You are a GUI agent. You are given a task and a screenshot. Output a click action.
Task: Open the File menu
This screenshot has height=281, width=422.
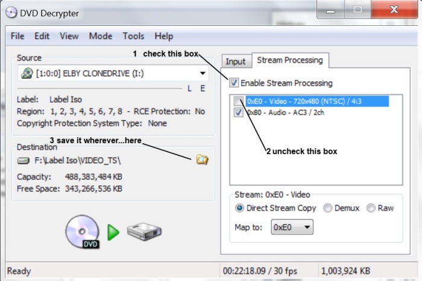click(17, 36)
